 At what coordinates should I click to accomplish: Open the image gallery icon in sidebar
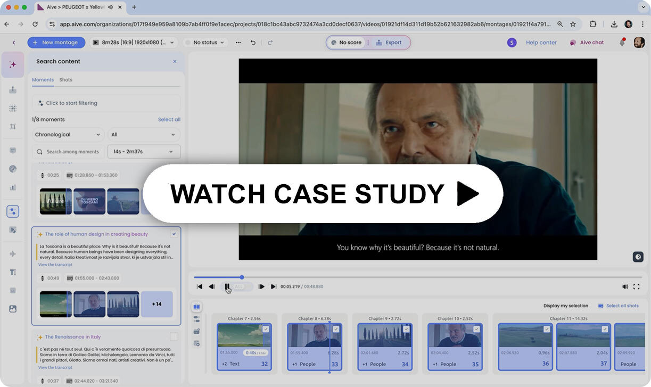(x=13, y=309)
